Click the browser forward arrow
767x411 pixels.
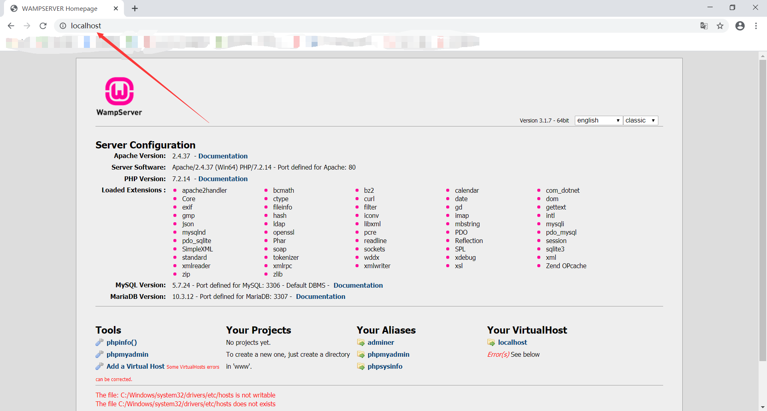point(27,26)
